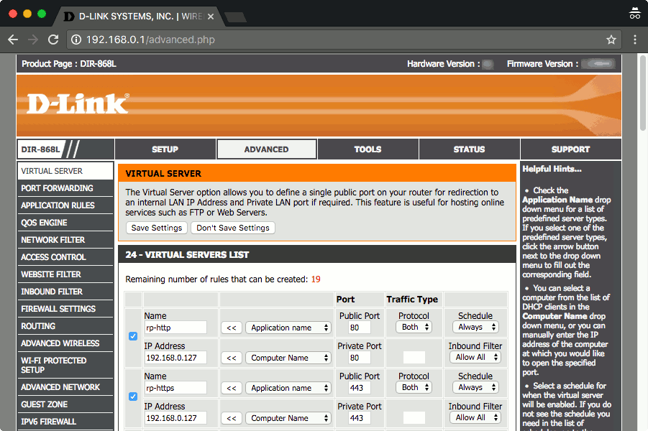Click << button beside 192.168.0.127 in rp-https rule

point(232,418)
